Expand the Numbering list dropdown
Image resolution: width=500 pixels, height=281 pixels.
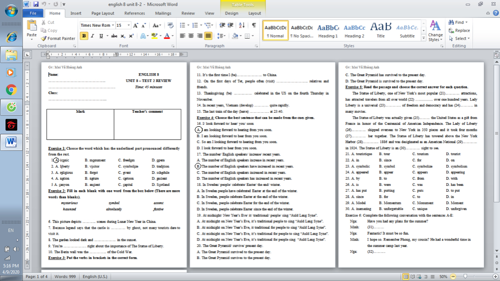pyautogui.click(x=201, y=25)
